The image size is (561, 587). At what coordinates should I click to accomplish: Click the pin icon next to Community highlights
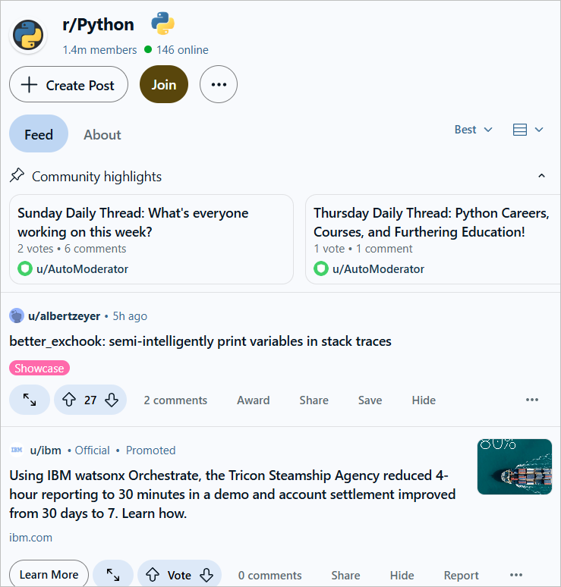click(17, 176)
